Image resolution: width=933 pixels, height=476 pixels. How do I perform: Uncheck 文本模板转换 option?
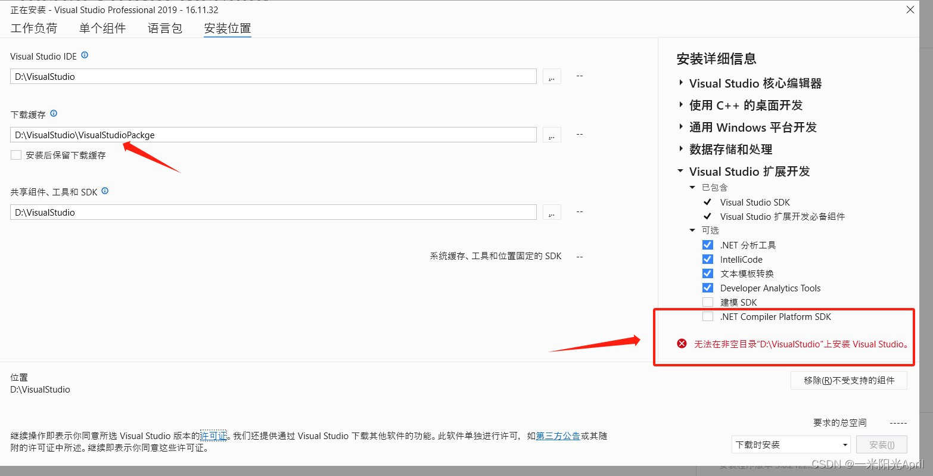pyautogui.click(x=708, y=273)
